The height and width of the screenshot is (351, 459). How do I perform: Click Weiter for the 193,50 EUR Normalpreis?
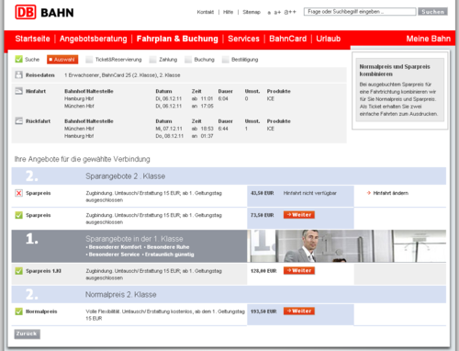[299, 311]
